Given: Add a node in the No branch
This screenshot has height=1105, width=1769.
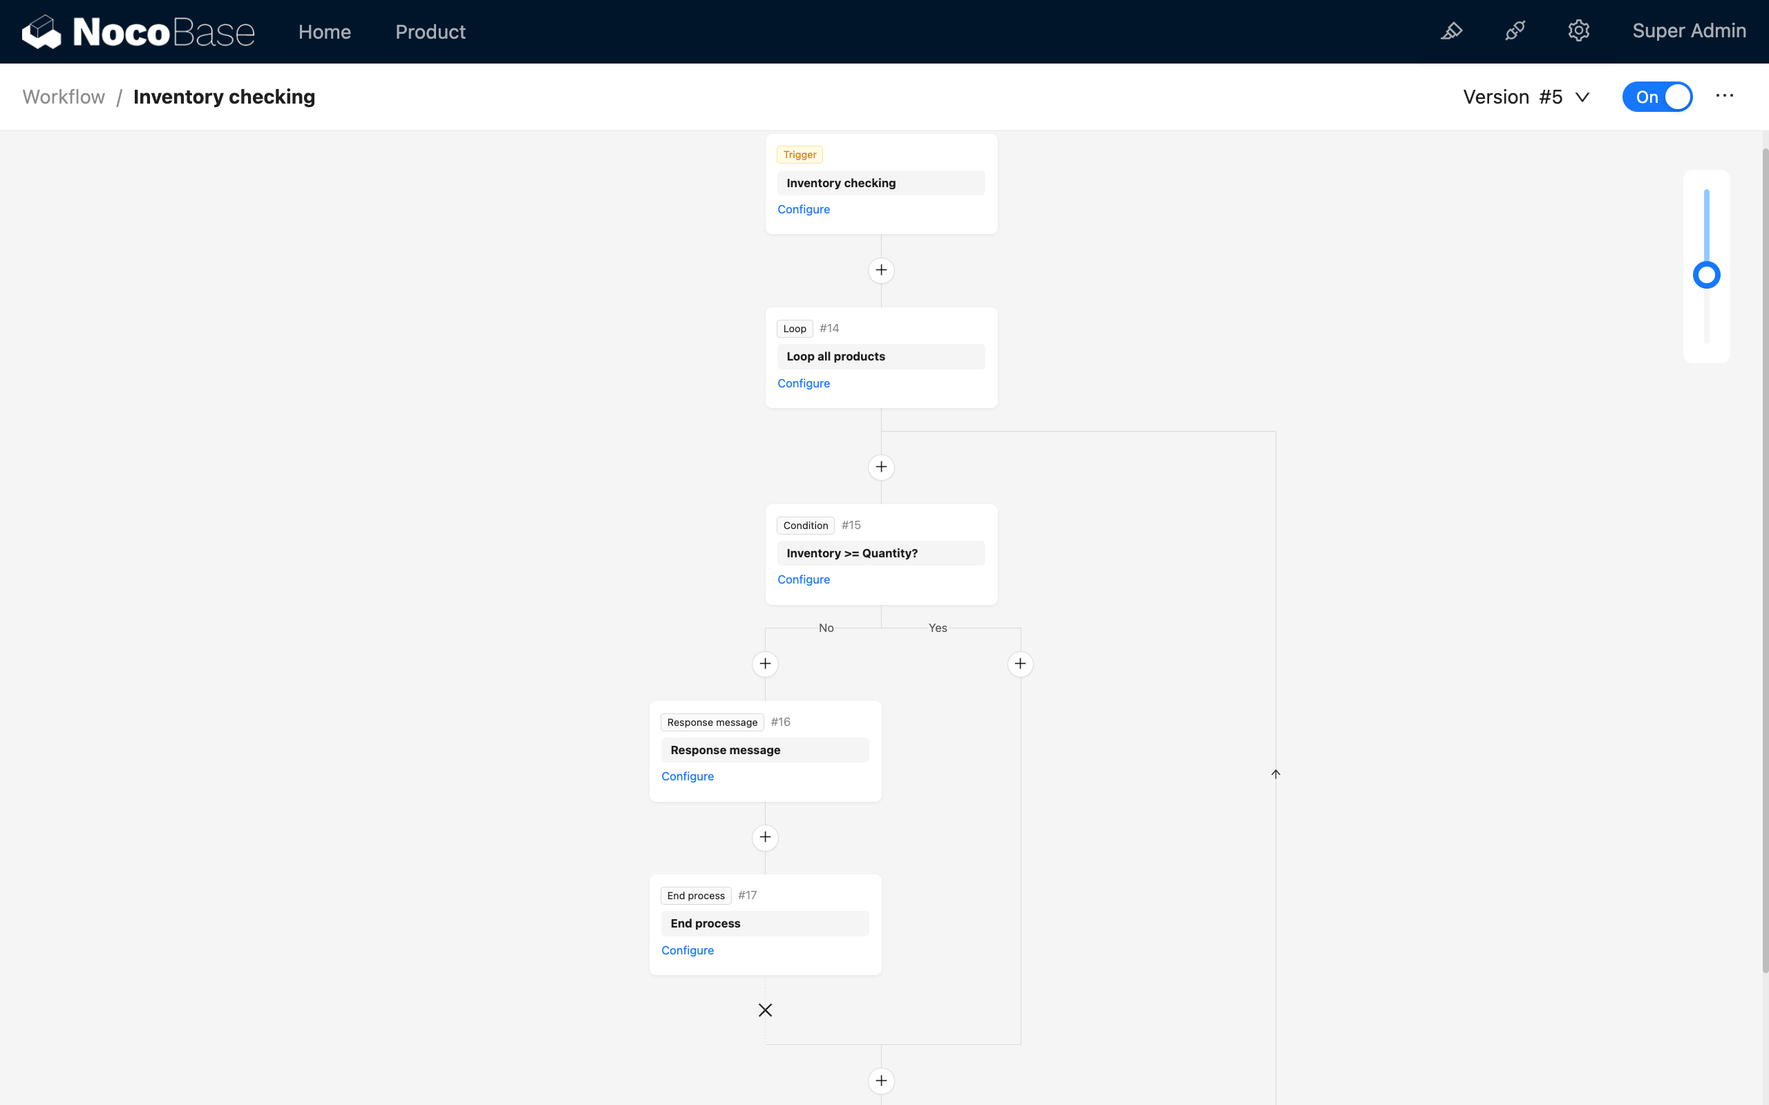Looking at the screenshot, I should pyautogui.click(x=765, y=663).
